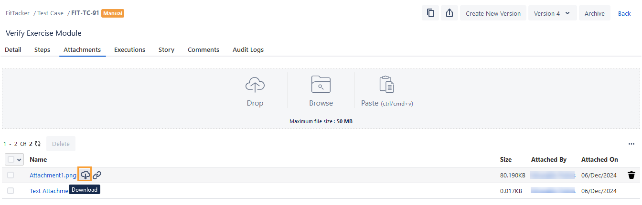Image resolution: width=642 pixels, height=205 pixels.
Task: Open the three-dots more options menu
Action: point(631,144)
